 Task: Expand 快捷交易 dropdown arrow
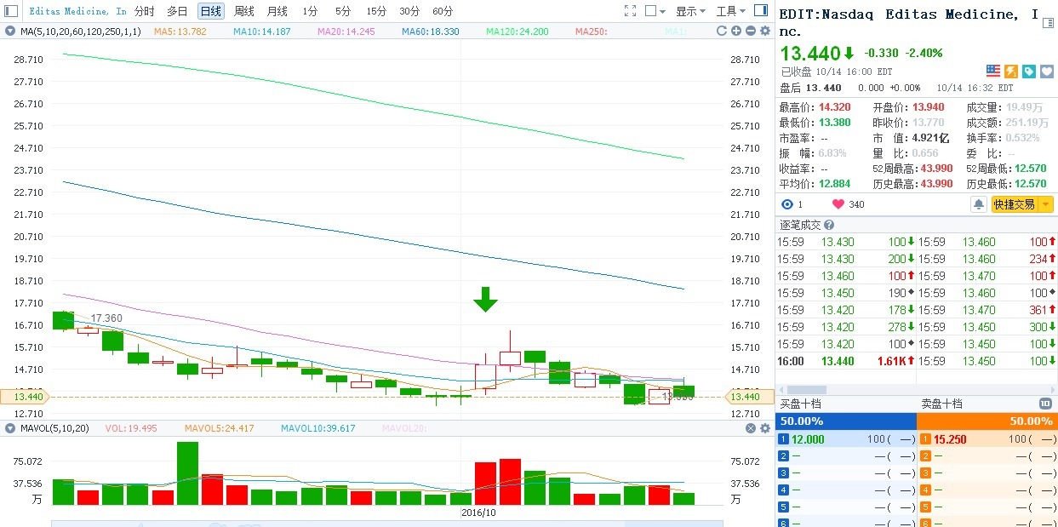(x=1046, y=204)
